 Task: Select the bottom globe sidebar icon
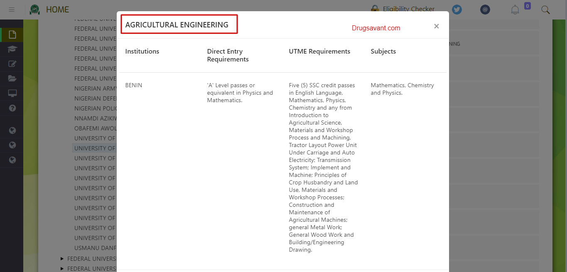(x=12, y=160)
